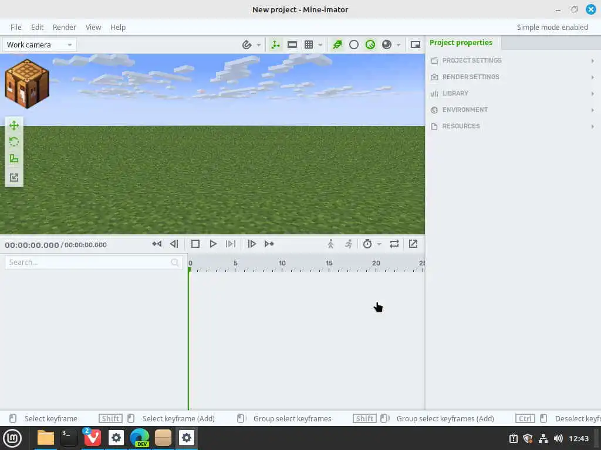Stop the animation playback
This screenshot has height=450, width=601.
195,244
